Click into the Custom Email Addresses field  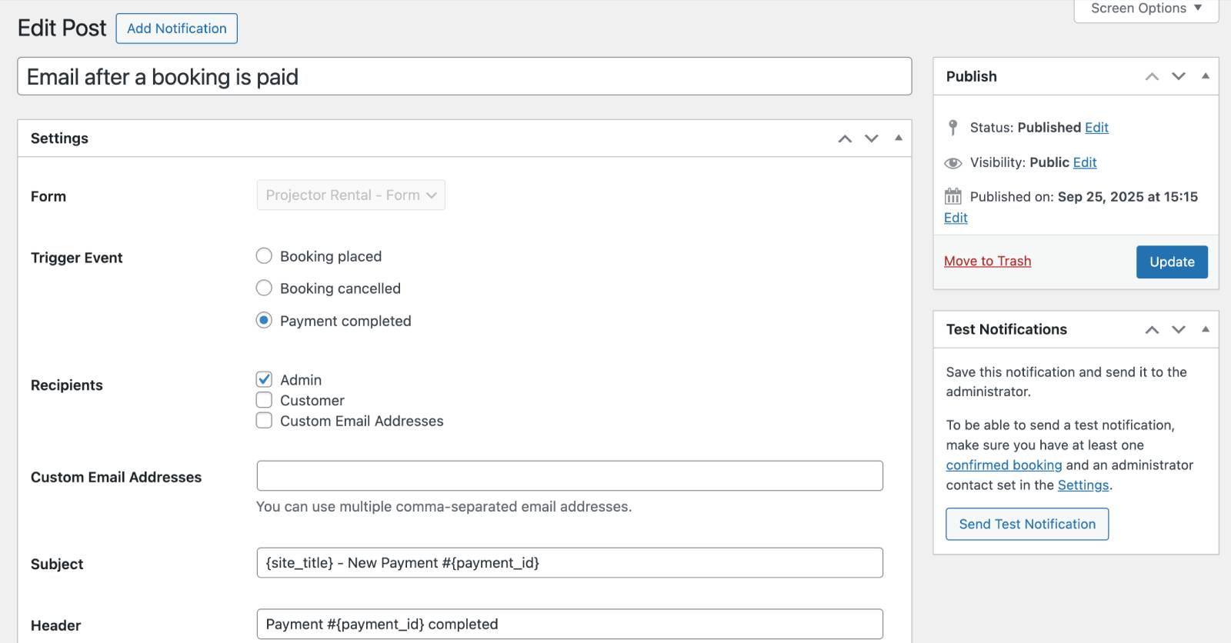point(569,476)
